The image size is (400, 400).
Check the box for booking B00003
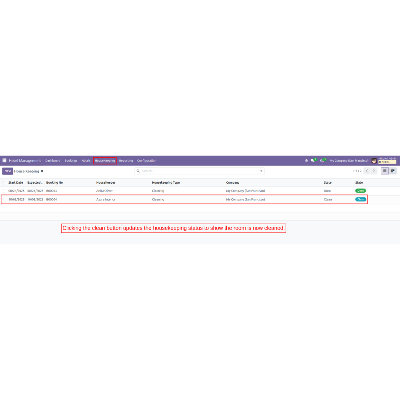tap(4, 191)
